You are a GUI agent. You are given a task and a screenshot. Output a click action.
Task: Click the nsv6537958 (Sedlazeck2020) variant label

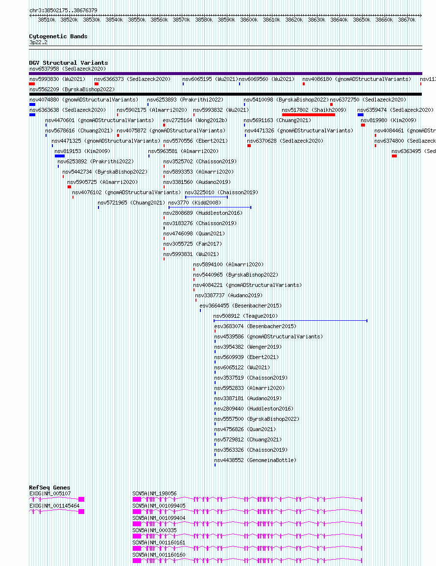pos(68,69)
